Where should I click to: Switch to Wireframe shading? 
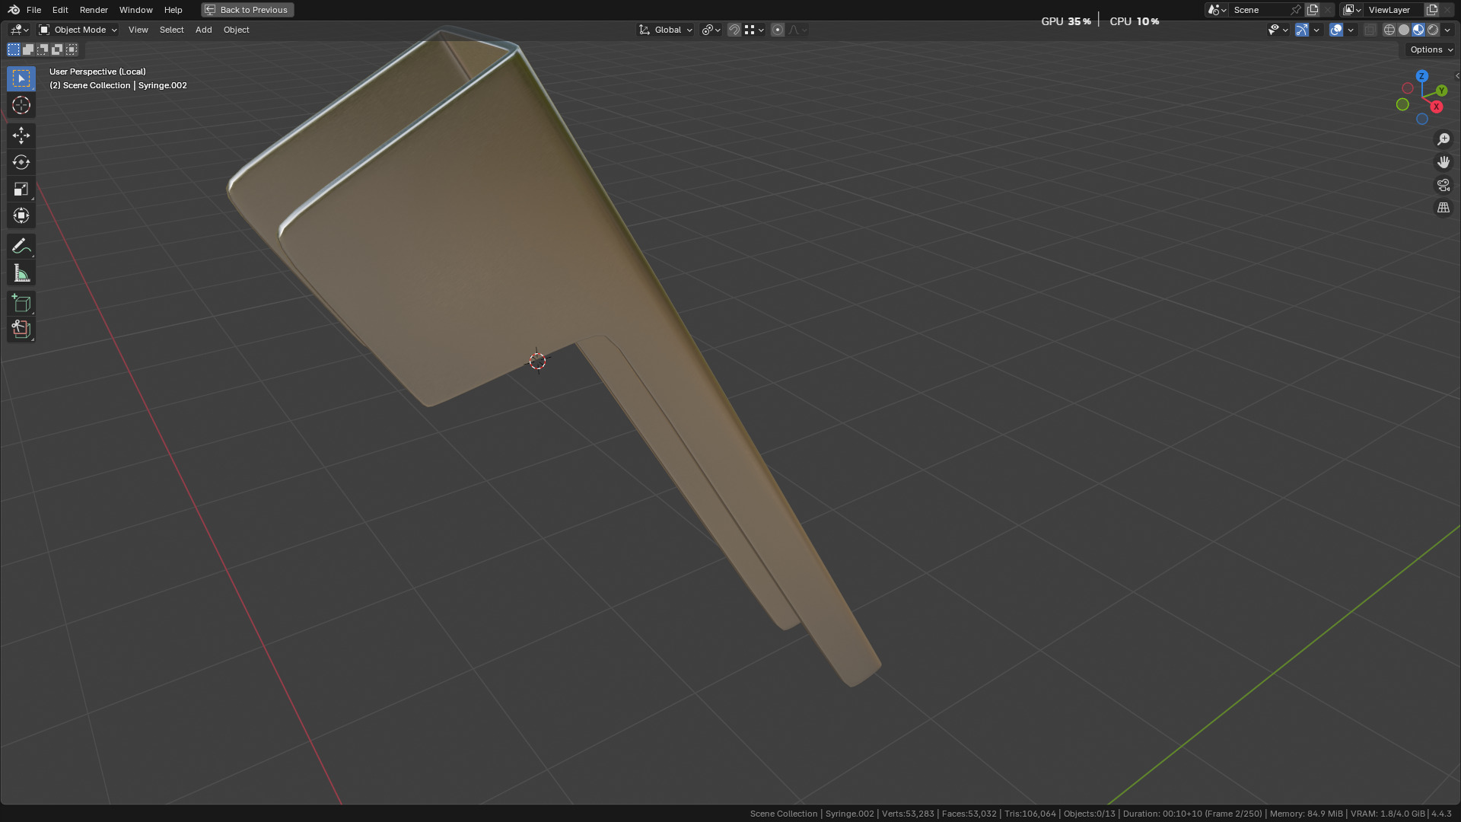click(1389, 30)
